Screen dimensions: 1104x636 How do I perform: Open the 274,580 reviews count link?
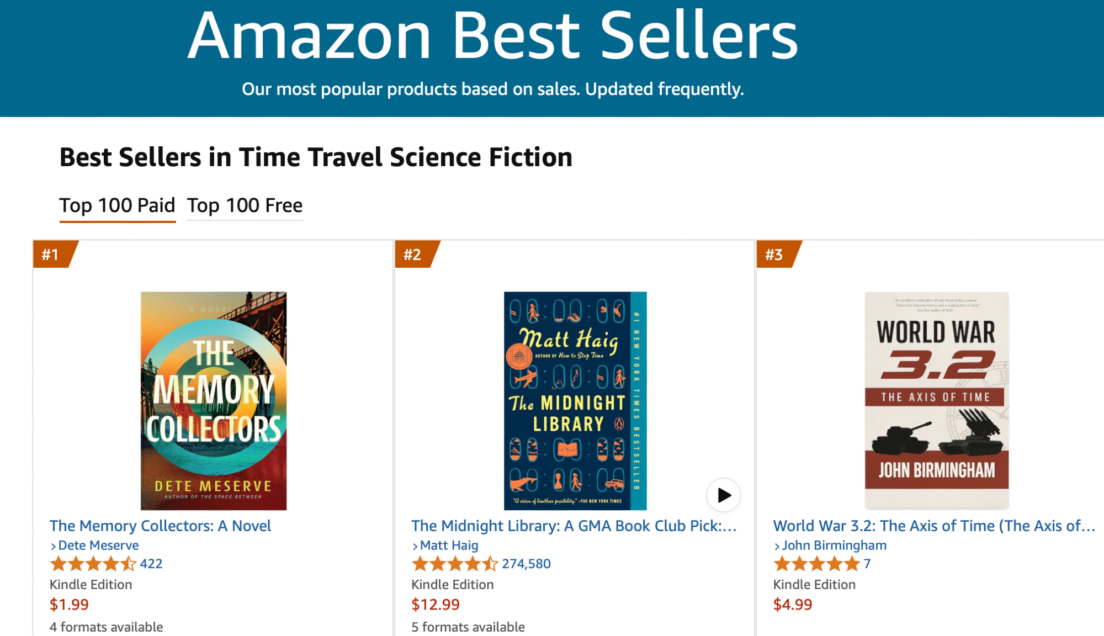tap(526, 564)
